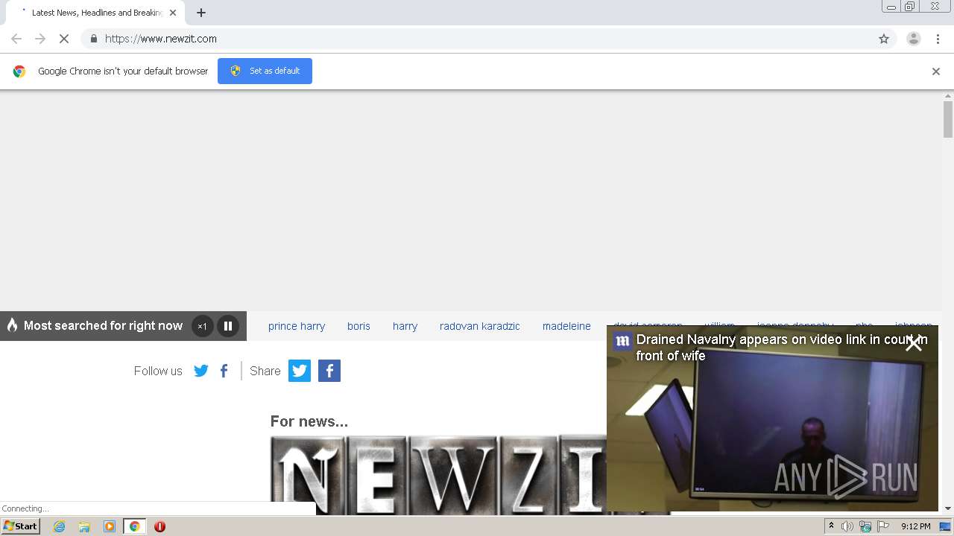
Task: Dismiss the default browser notification bar
Action: click(936, 71)
